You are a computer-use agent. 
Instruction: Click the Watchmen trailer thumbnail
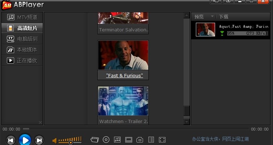click(x=123, y=101)
